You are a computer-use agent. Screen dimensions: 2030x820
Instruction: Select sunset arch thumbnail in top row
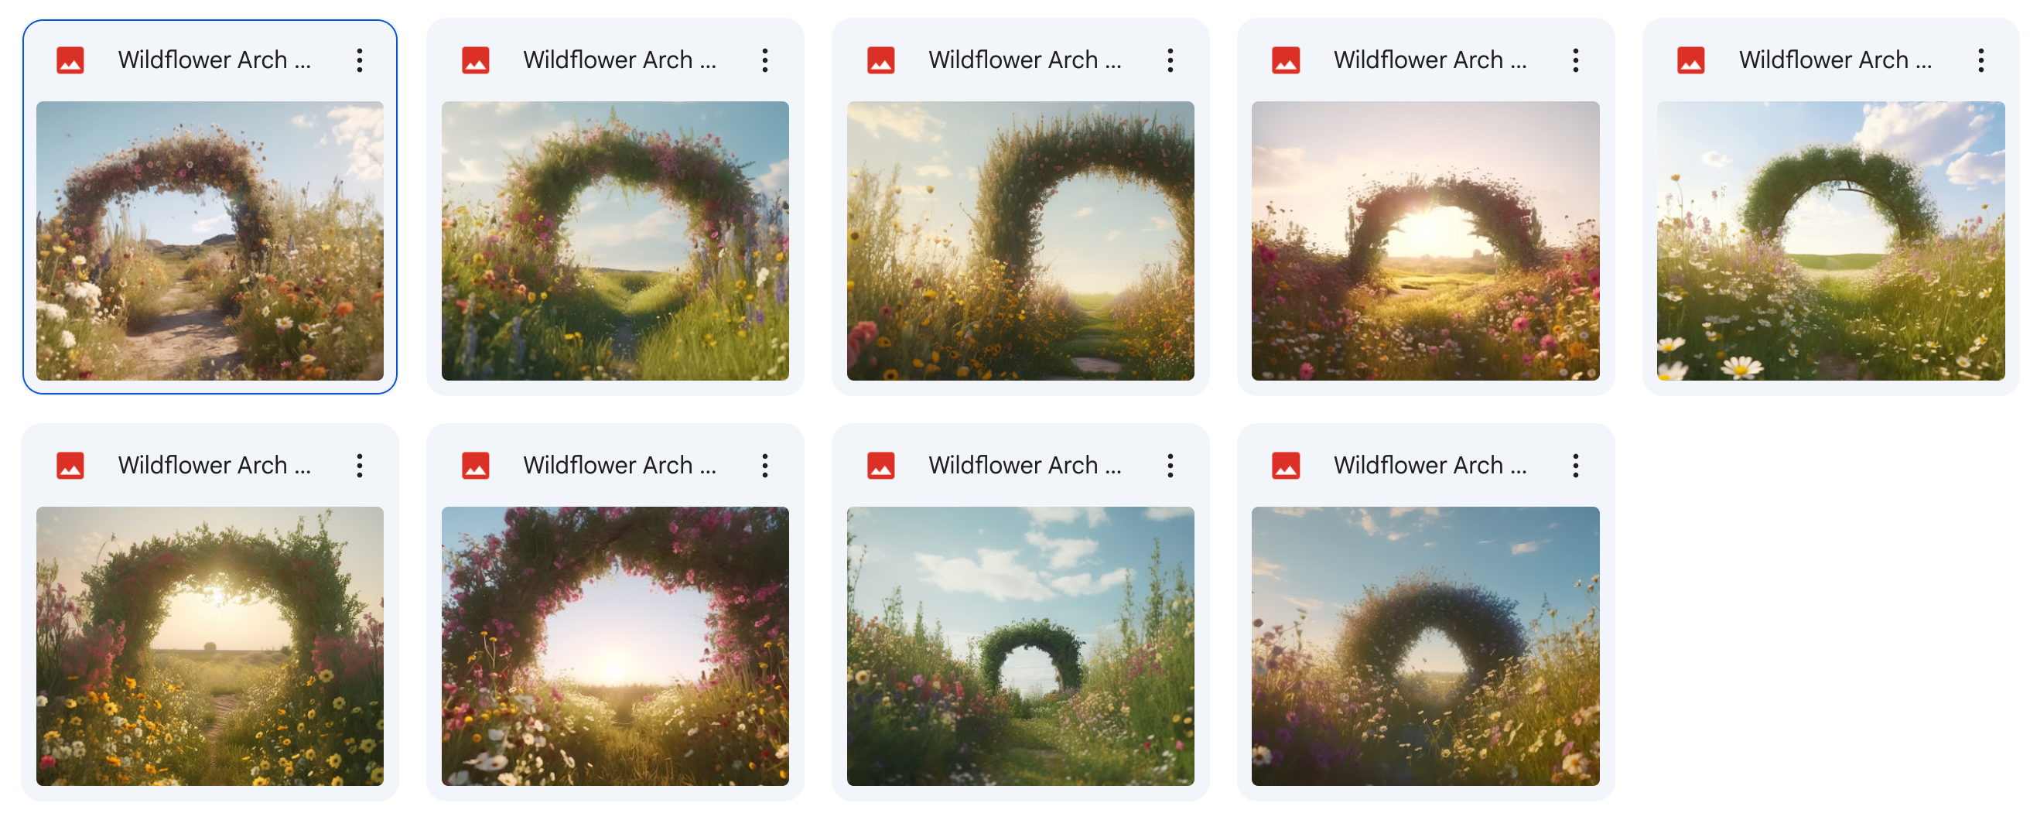(x=1425, y=241)
